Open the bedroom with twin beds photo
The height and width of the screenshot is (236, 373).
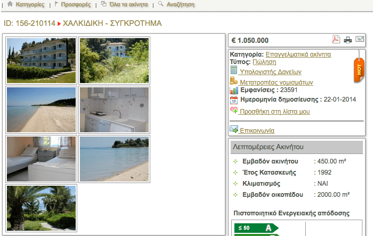[41, 159]
